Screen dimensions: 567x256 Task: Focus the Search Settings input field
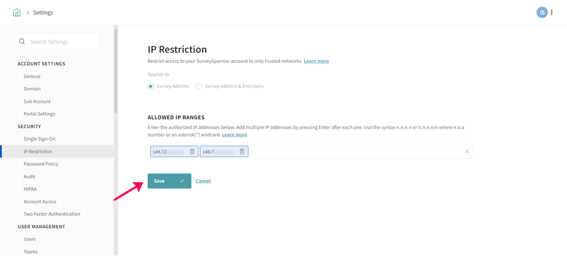click(62, 42)
